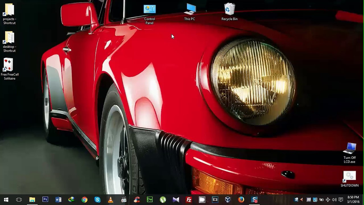Open volume control in system tray
The height and width of the screenshot is (205, 364).
(334, 200)
